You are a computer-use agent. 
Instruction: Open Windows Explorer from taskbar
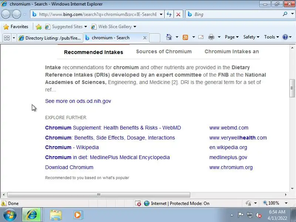[56, 215]
